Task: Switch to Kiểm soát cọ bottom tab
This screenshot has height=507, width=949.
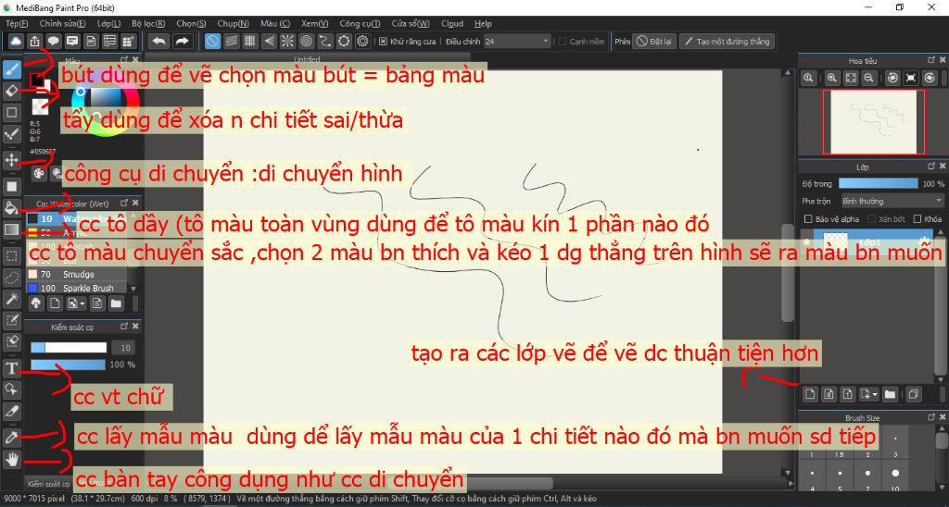Action: pyautogui.click(x=48, y=484)
